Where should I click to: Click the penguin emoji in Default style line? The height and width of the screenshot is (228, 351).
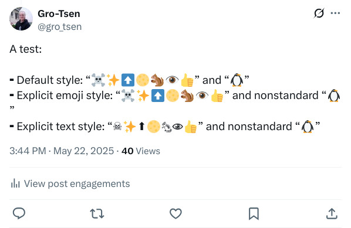tap(237, 80)
